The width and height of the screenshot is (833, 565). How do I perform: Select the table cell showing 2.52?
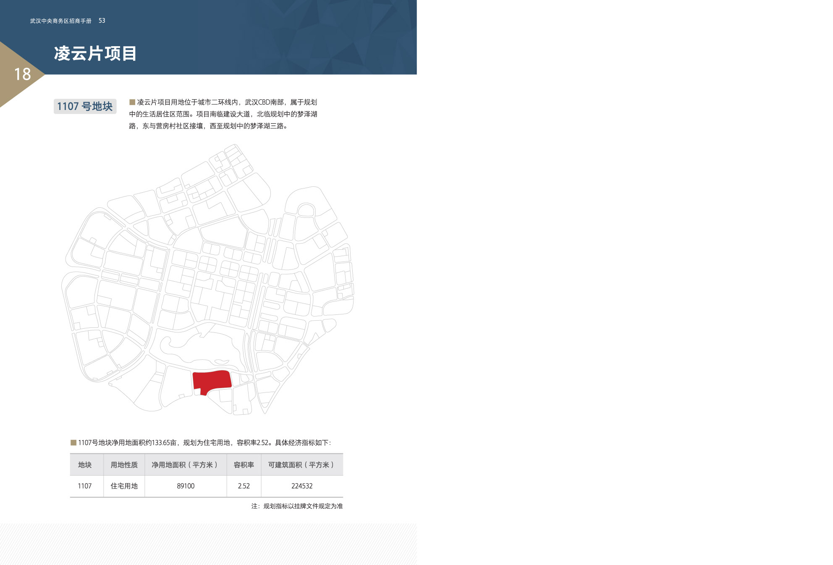point(244,486)
